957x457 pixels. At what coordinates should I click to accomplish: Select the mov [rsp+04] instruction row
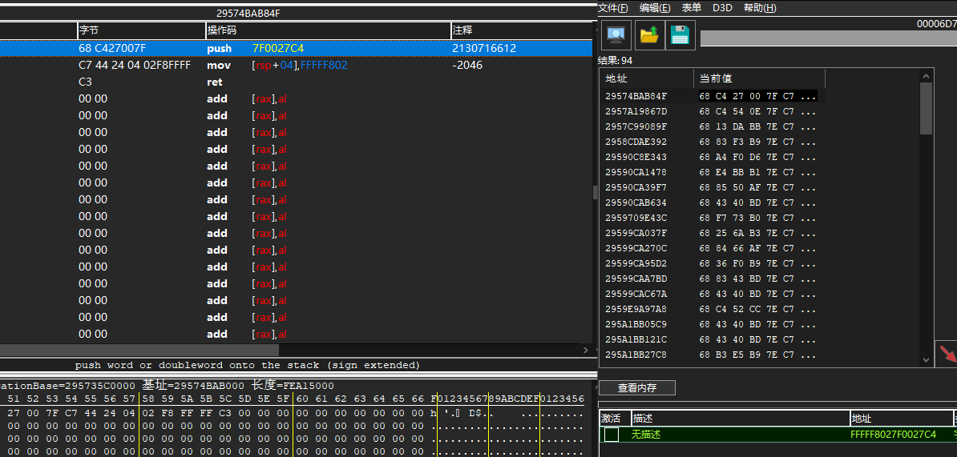pos(296,65)
